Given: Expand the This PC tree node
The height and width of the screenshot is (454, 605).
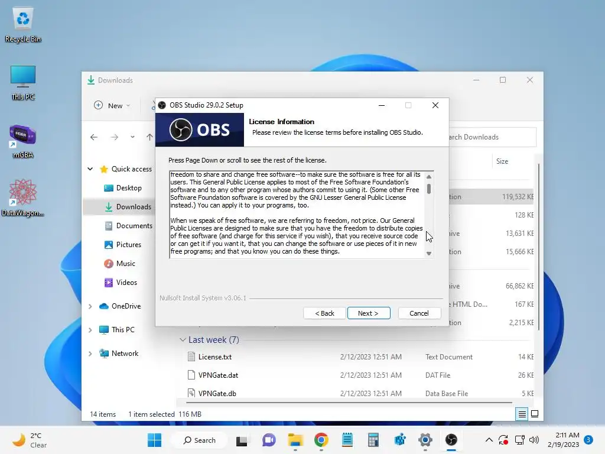Looking at the screenshot, I should [90, 330].
